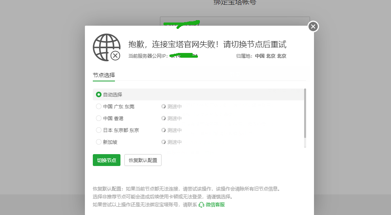Close the node selection dialog

coord(313,26)
